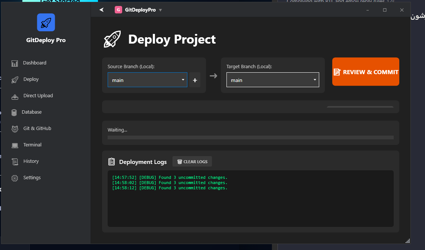The width and height of the screenshot is (425, 250).
Task: Click inside the Deployment Logs output area
Action: tap(250, 199)
